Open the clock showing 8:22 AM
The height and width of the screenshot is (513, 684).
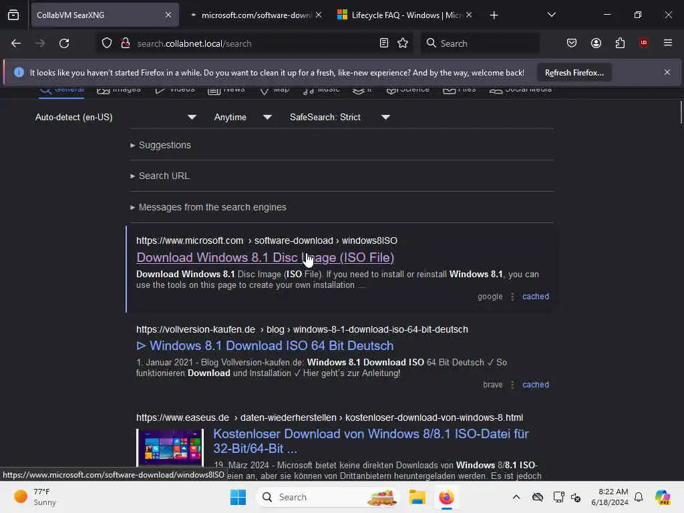(x=609, y=497)
